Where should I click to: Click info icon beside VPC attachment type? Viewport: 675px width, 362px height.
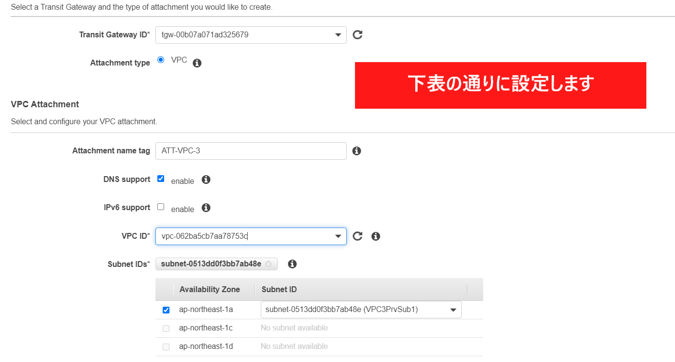[x=197, y=63]
